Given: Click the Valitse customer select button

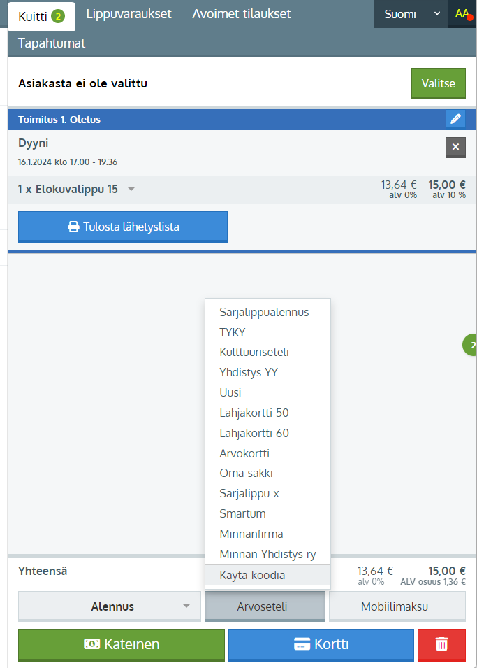Looking at the screenshot, I should coord(438,83).
